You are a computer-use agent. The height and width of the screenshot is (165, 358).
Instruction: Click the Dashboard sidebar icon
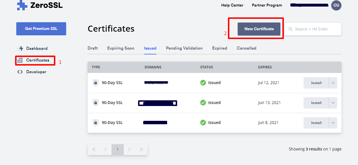pos(20,48)
